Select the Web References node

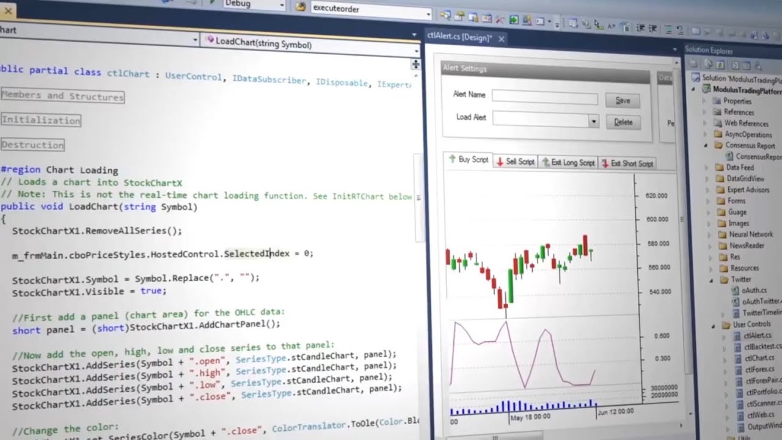(747, 123)
